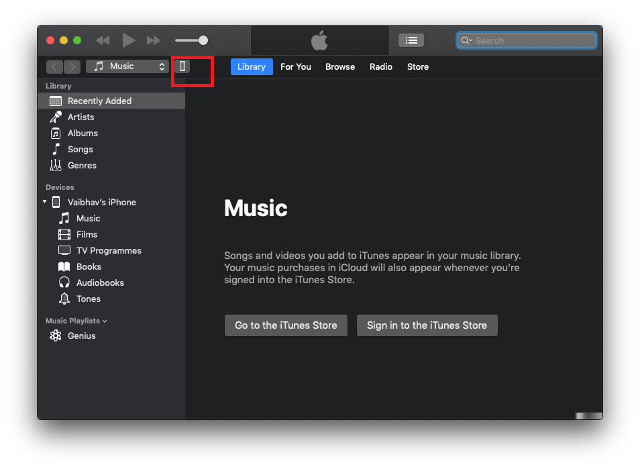Click Sign in to the iTunes Store
The image size is (640, 469).
427,325
